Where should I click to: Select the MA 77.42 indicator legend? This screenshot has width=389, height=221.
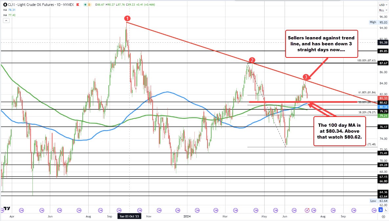coord(10,15)
